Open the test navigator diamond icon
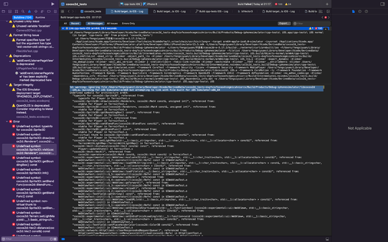The width and height of the screenshot is (388, 242). point(36,11)
